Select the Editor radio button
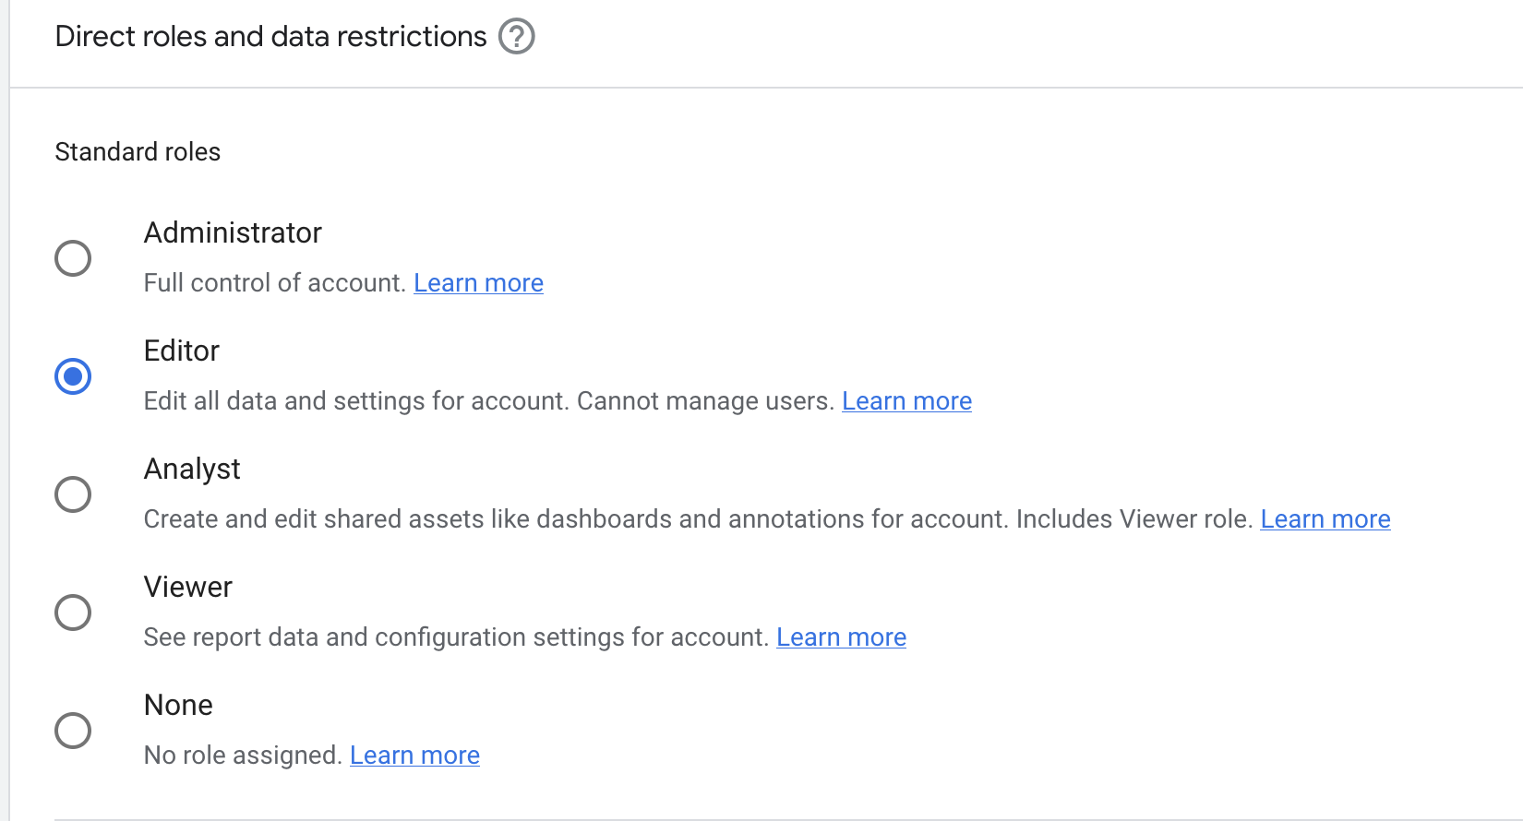Image resolution: width=1523 pixels, height=821 pixels. point(73,376)
